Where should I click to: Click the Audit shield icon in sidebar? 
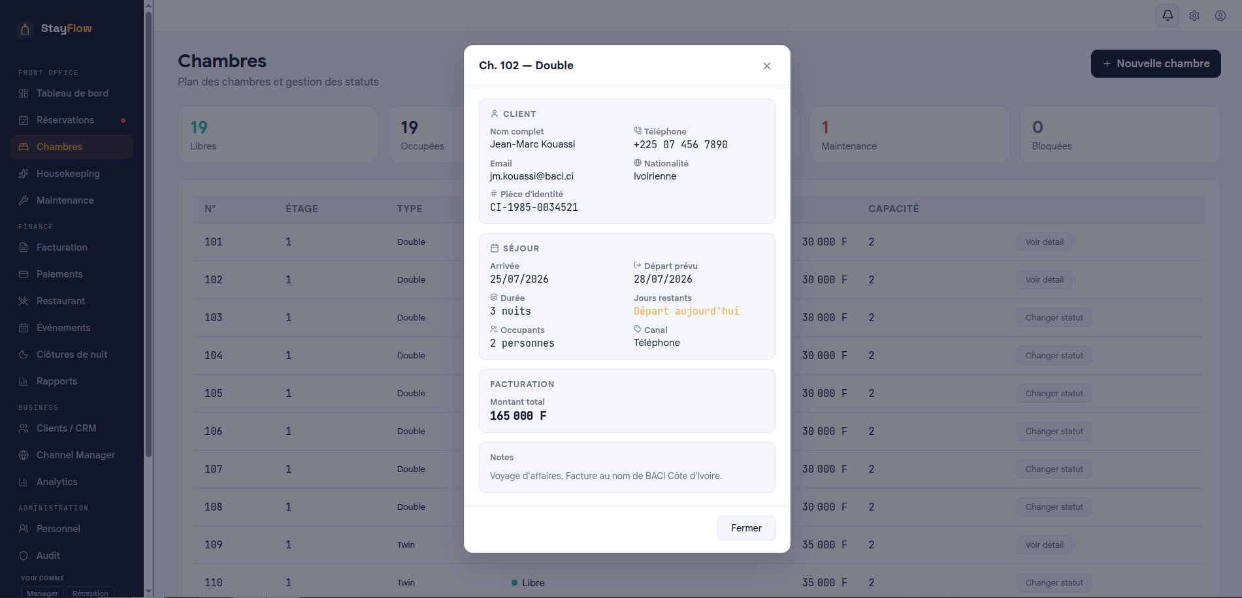[x=24, y=556]
